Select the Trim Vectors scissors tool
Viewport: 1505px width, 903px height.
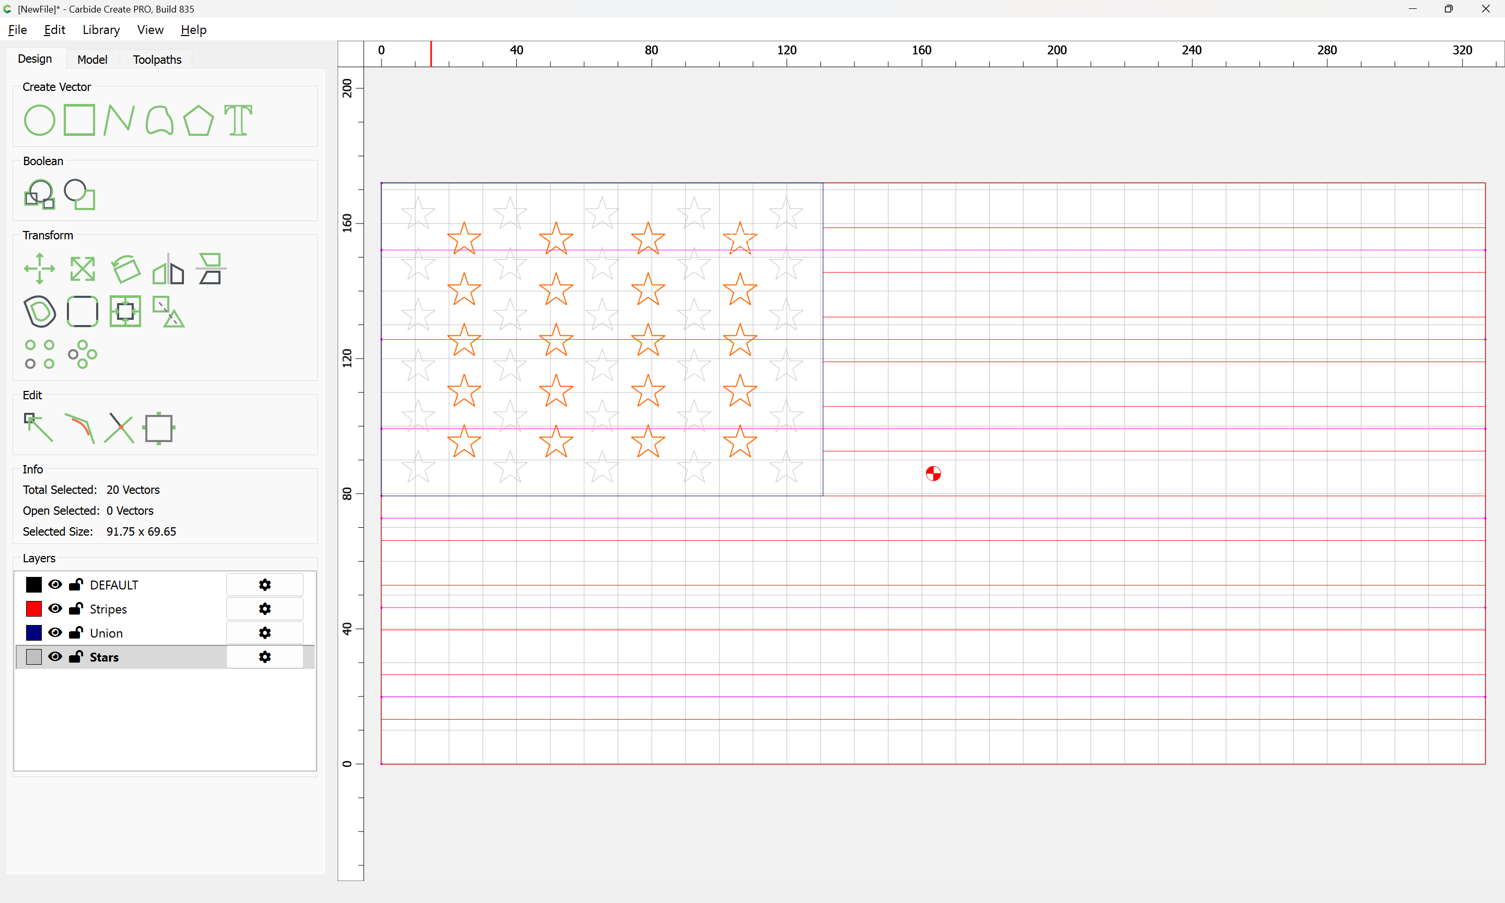(x=119, y=428)
